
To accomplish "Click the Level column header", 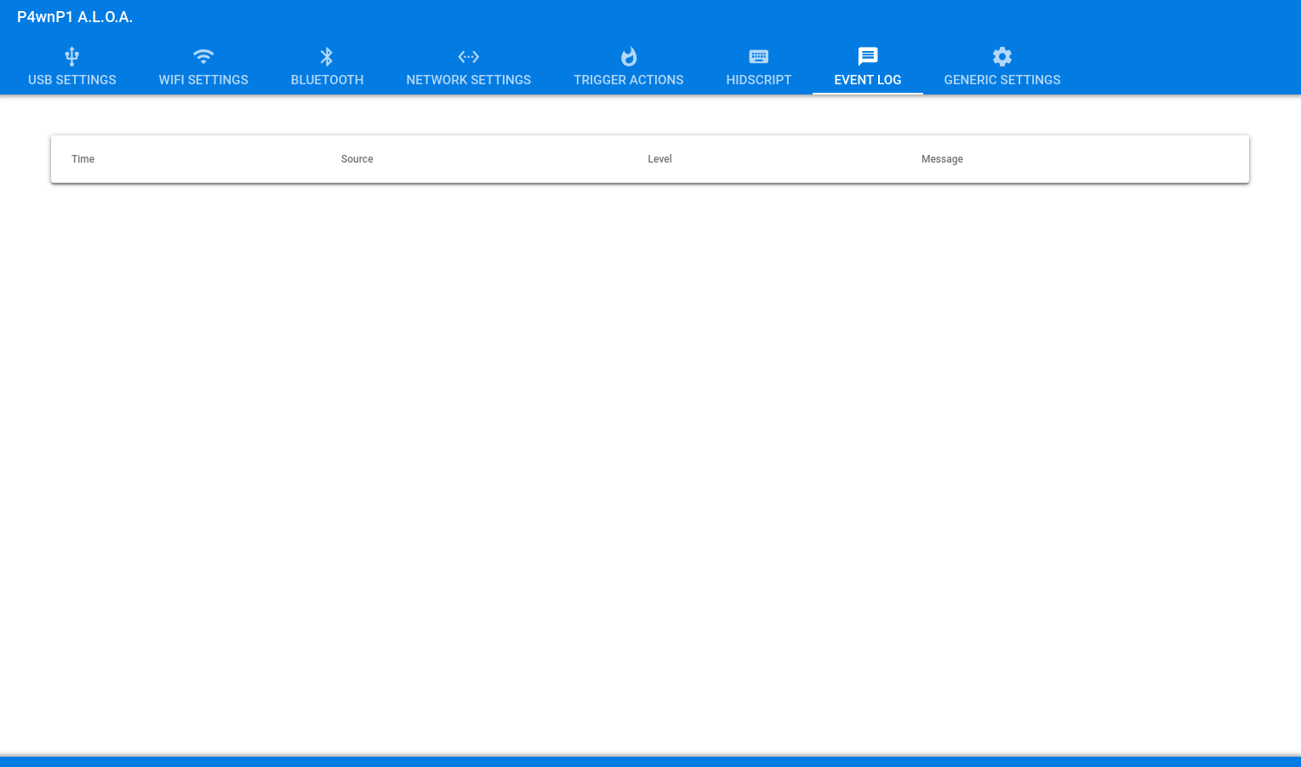I will click(659, 159).
